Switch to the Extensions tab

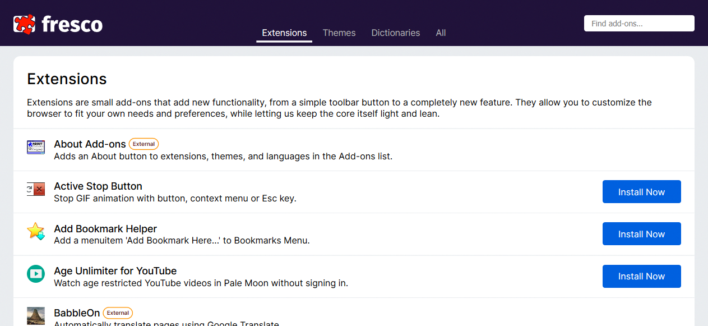coord(284,33)
